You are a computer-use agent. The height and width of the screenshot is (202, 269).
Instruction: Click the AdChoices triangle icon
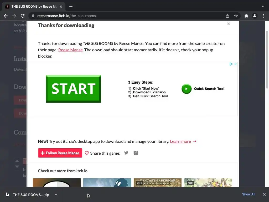pyautogui.click(x=231, y=64)
